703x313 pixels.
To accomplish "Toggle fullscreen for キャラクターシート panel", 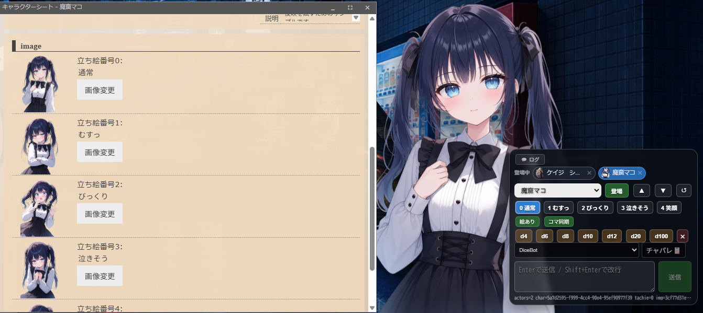I will (350, 7).
